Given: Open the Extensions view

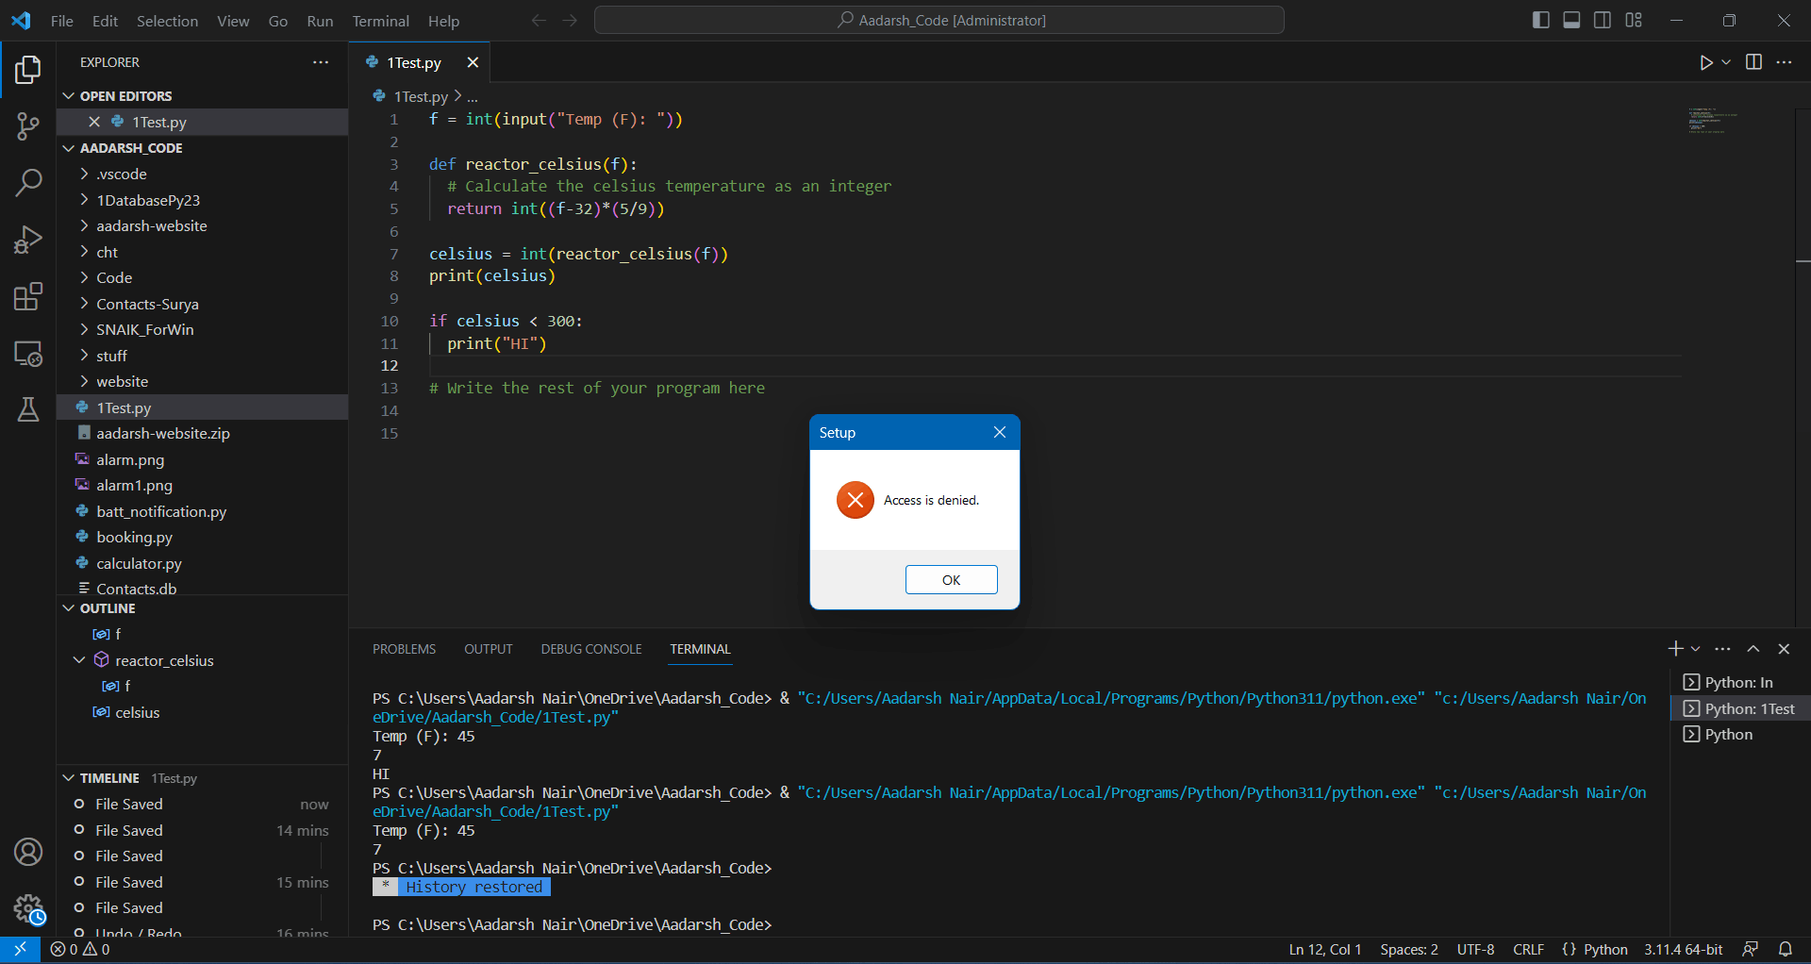Looking at the screenshot, I should 28,297.
